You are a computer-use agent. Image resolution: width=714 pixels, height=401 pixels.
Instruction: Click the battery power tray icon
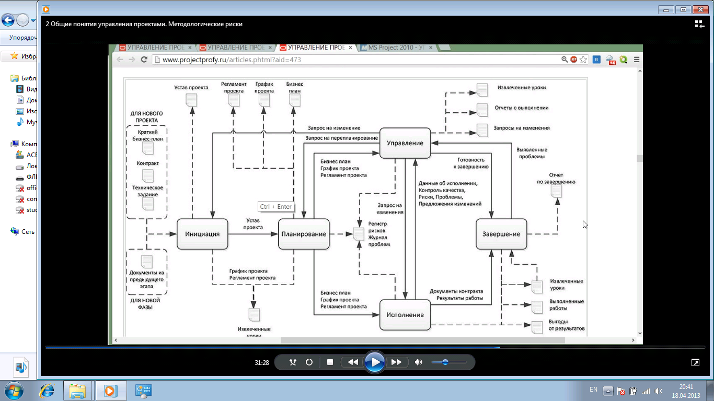634,391
